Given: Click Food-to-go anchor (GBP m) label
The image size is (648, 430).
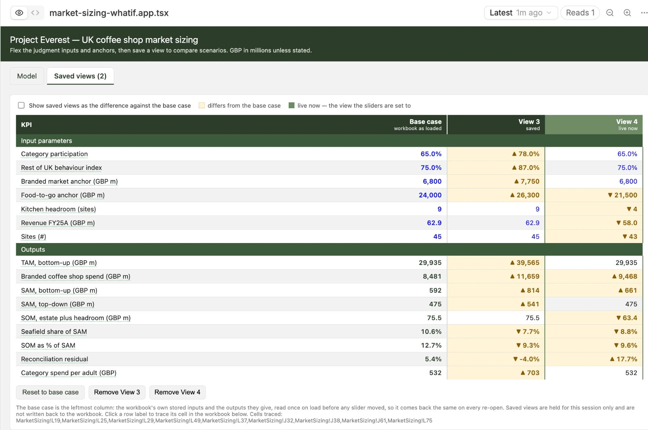Looking at the screenshot, I should click(63, 195).
